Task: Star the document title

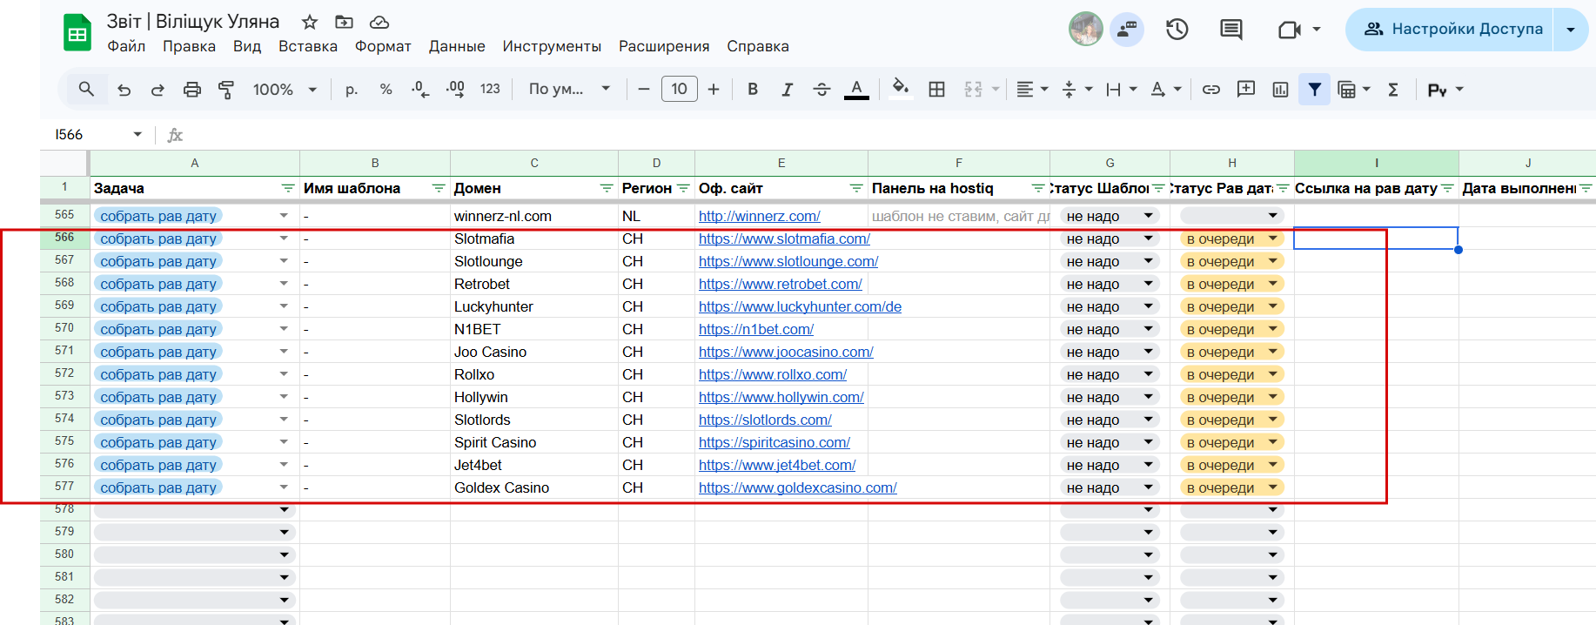Action: pyautogui.click(x=310, y=23)
